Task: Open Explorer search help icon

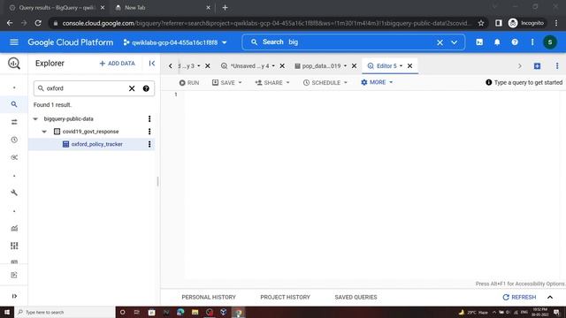Action: point(146,88)
